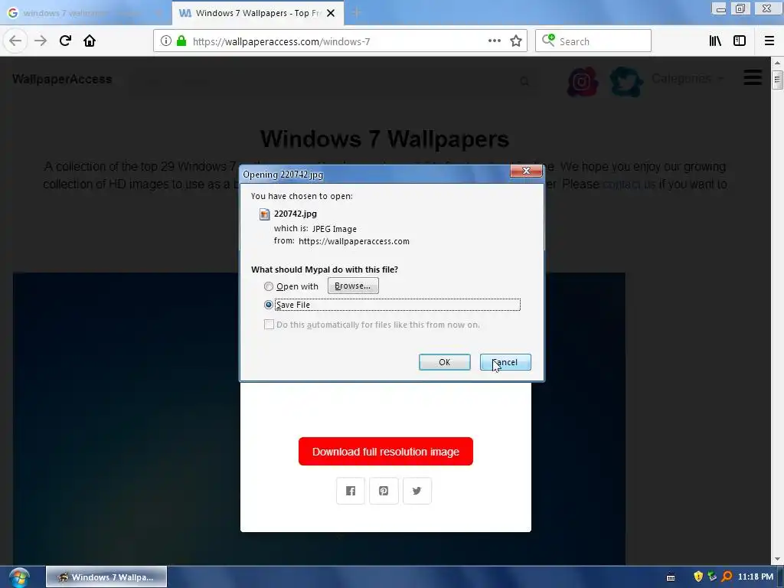The height and width of the screenshot is (588, 784).
Task: Share on Facebook via the square icon
Action: coord(351,491)
